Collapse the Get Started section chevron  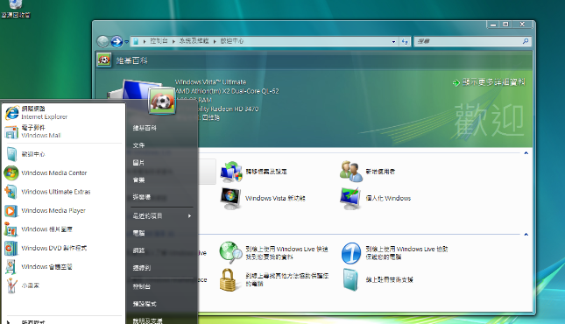click(x=526, y=153)
